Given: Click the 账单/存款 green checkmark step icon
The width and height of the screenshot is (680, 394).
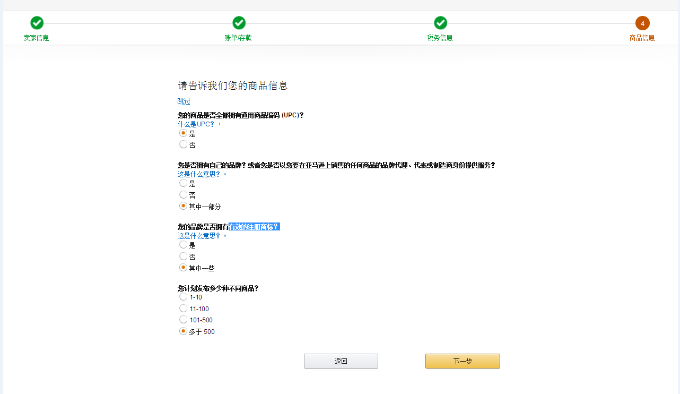Looking at the screenshot, I should (239, 23).
